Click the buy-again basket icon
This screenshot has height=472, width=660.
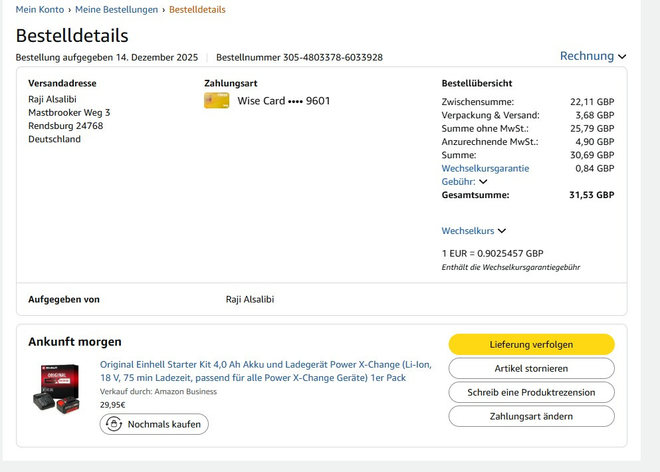point(114,424)
